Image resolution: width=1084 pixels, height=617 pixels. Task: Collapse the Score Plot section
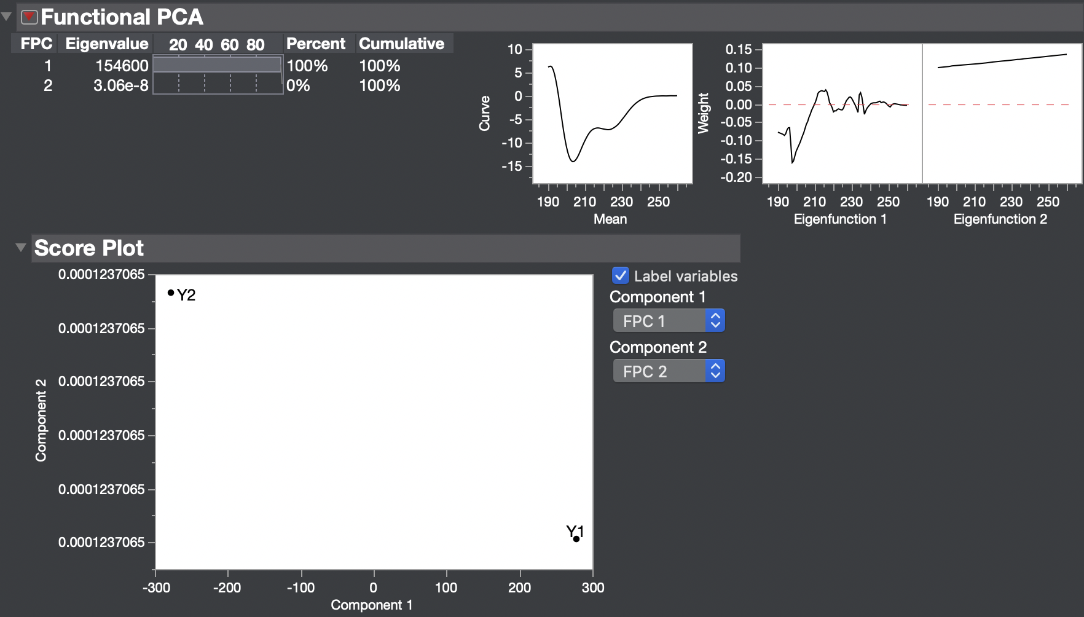22,248
